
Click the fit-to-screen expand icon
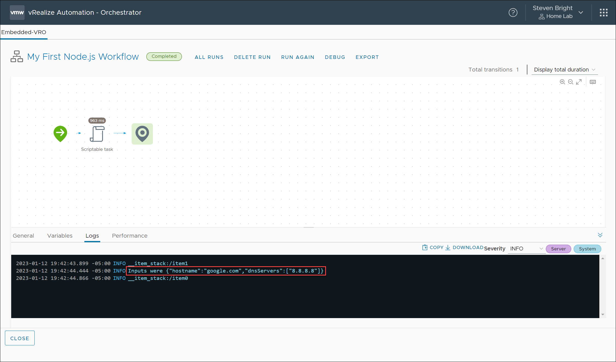tap(579, 82)
